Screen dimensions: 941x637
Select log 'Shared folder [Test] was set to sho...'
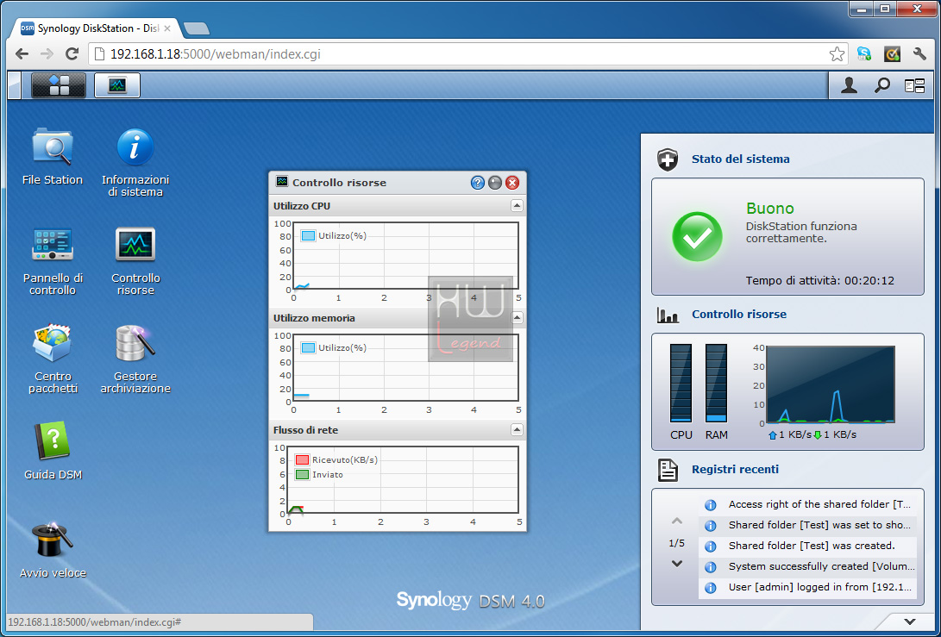[808, 526]
